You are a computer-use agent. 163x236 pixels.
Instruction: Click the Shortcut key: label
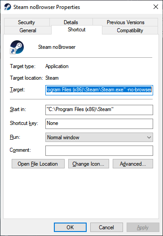pos(24,123)
